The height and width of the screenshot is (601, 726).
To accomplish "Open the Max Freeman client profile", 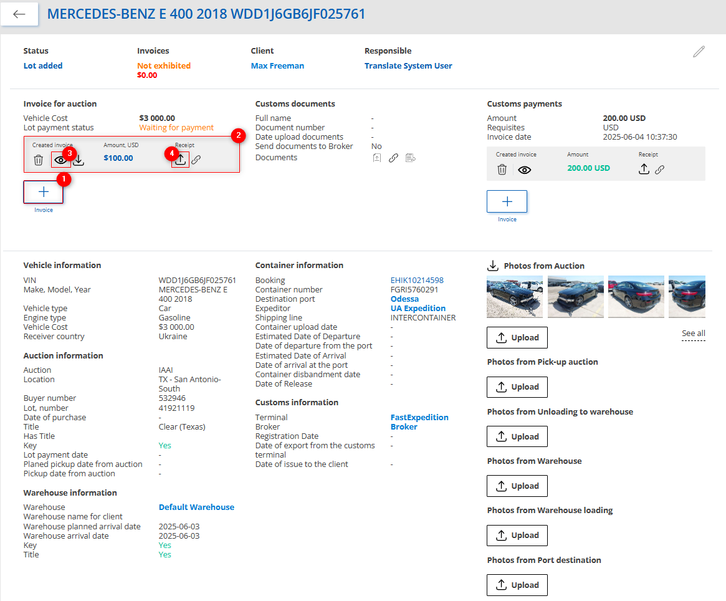I will click(x=277, y=65).
